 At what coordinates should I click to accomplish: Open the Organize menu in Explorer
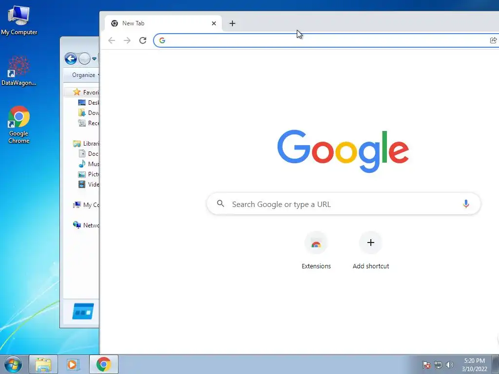[x=85, y=75]
